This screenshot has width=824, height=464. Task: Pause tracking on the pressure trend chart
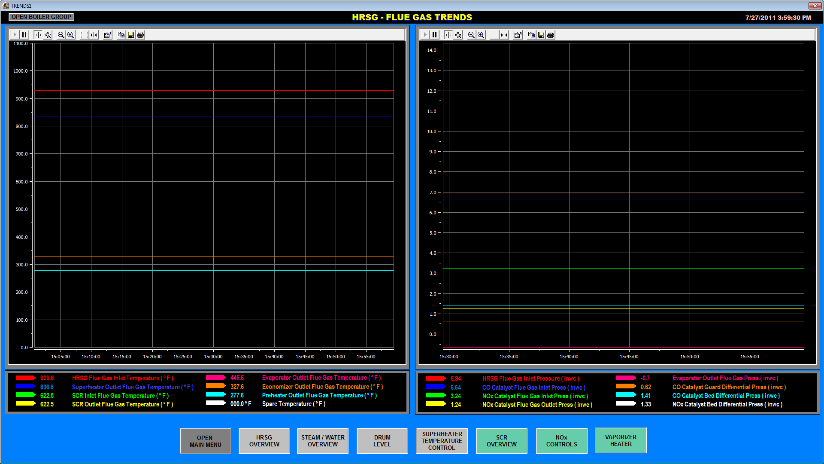[435, 35]
